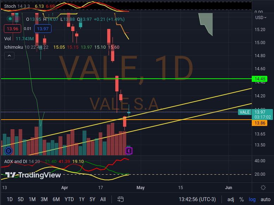The height and width of the screenshot is (205, 274).
Task: Open the go-to-date calendar icon
Action: [120, 199]
